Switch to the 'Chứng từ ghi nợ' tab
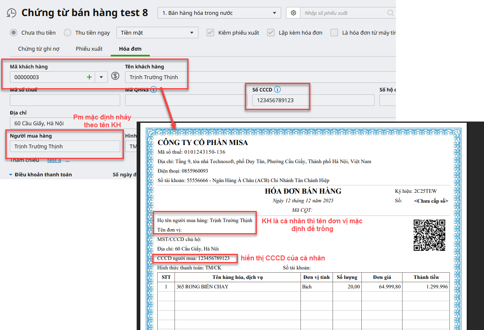 pos(39,49)
